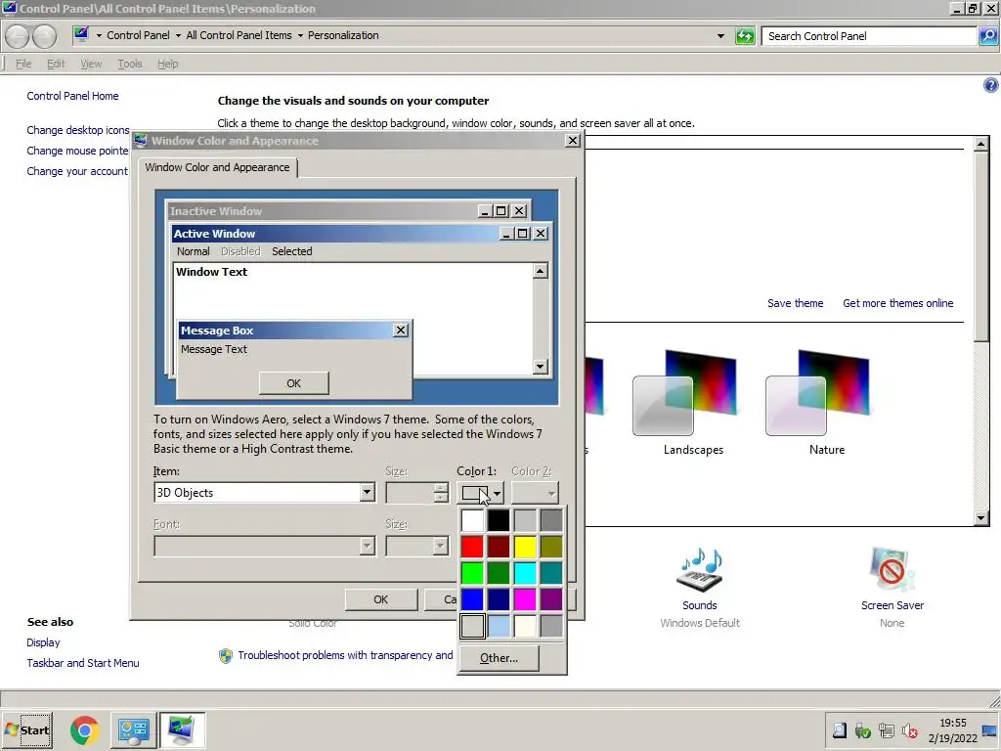Image resolution: width=1001 pixels, height=751 pixels.
Task: Open the help question mark icon
Action: (991, 85)
